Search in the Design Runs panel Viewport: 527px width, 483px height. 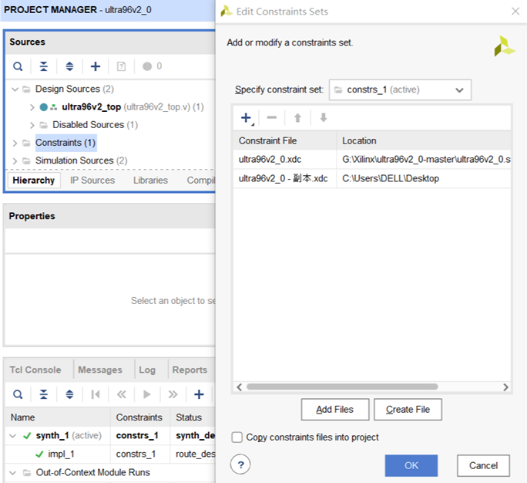point(18,394)
